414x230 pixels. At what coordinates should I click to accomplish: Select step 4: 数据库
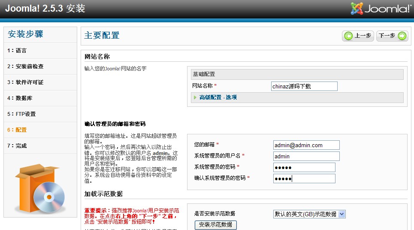(x=40, y=98)
